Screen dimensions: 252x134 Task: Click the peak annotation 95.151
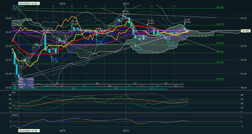(126, 14)
